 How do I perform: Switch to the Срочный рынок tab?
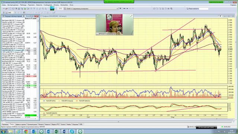[x=32, y=124]
